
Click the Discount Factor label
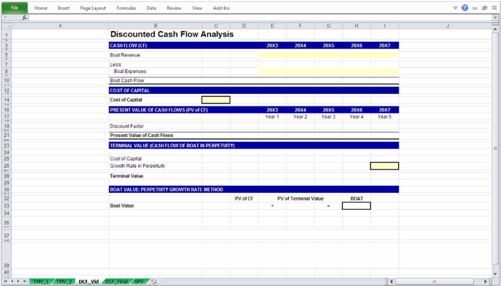point(127,126)
